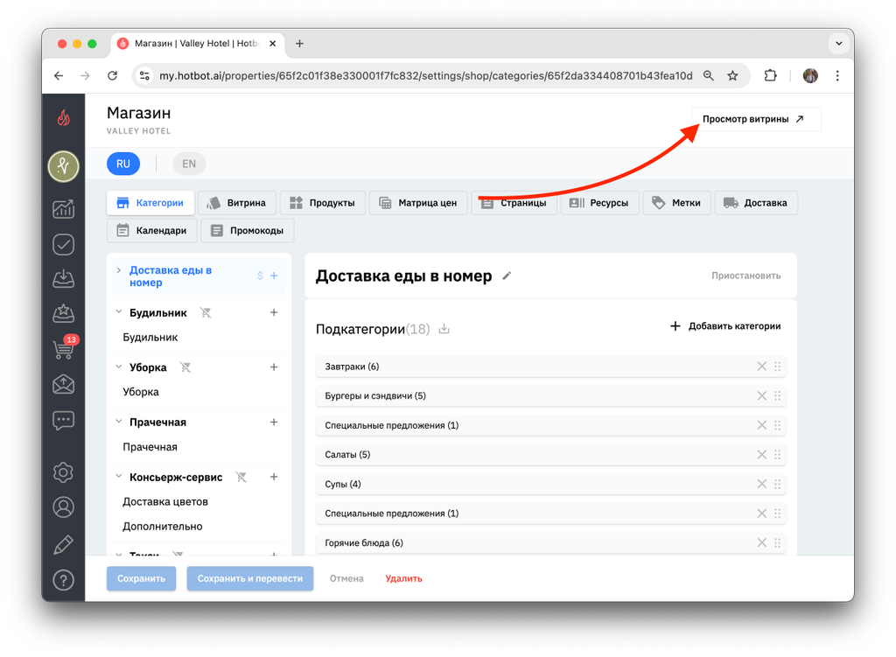Click the Hotbot flame logo in sidebar

(63, 118)
